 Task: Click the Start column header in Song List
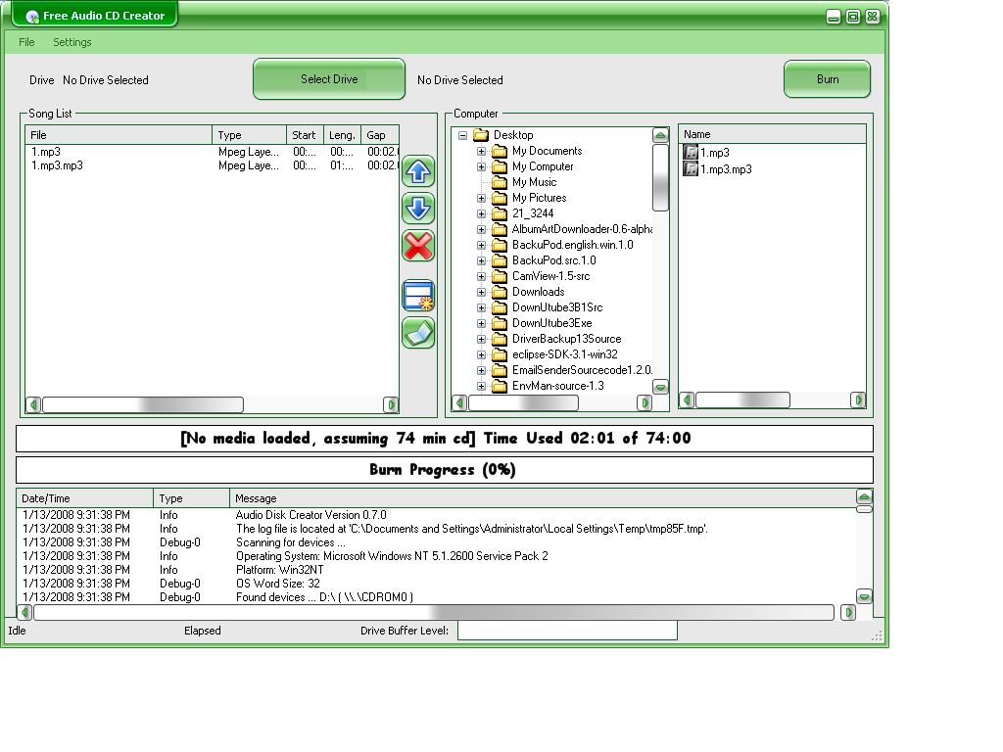pyautogui.click(x=306, y=135)
